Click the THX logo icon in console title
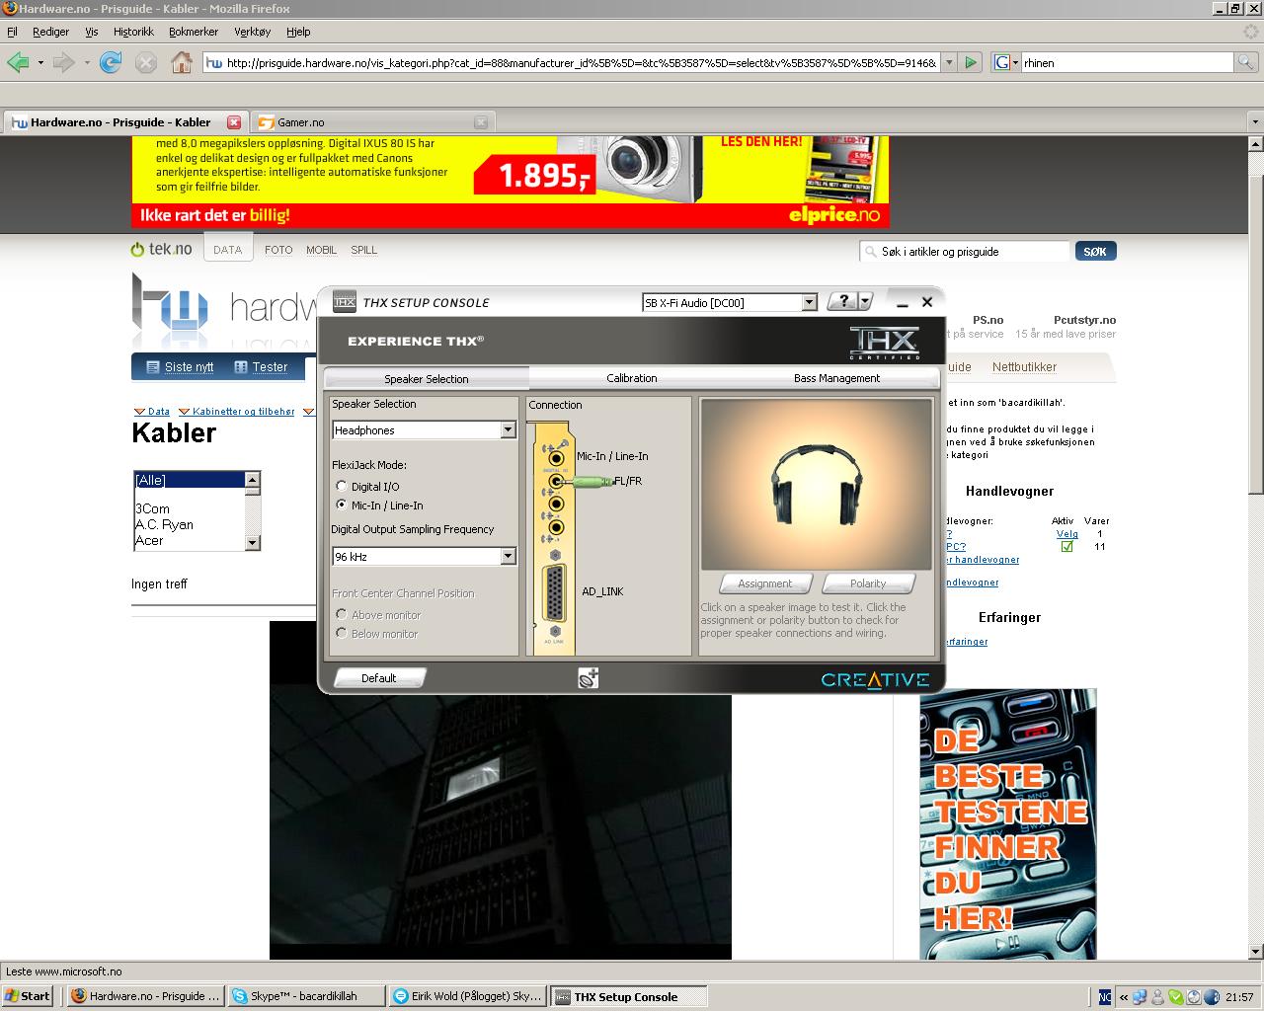Viewport: 1264px width, 1011px height. [344, 303]
